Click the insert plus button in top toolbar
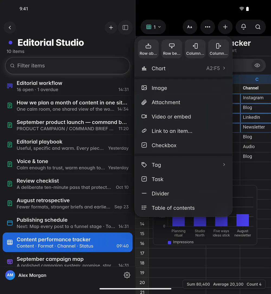This screenshot has height=294, width=271. tap(225, 27)
